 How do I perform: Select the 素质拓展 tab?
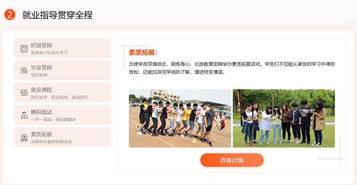(62, 137)
